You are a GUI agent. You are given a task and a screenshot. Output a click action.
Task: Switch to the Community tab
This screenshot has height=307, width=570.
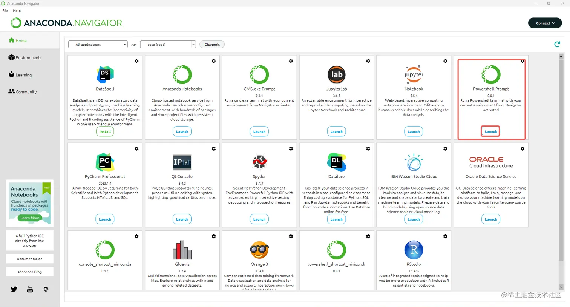[x=29, y=92]
